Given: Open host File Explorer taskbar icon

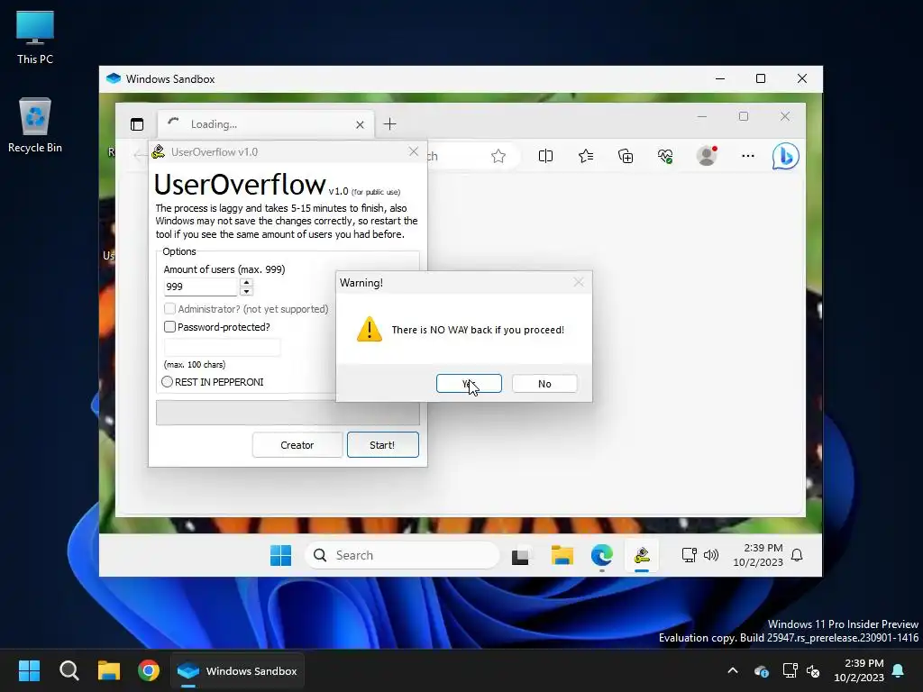Looking at the screenshot, I should (x=109, y=670).
